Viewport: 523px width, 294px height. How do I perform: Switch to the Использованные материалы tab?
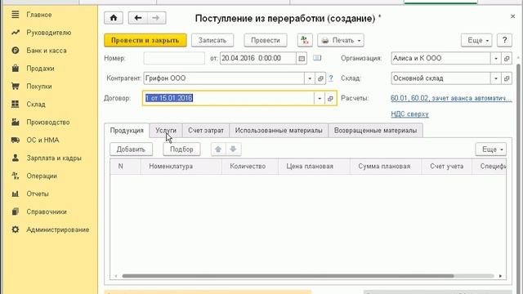(x=279, y=131)
